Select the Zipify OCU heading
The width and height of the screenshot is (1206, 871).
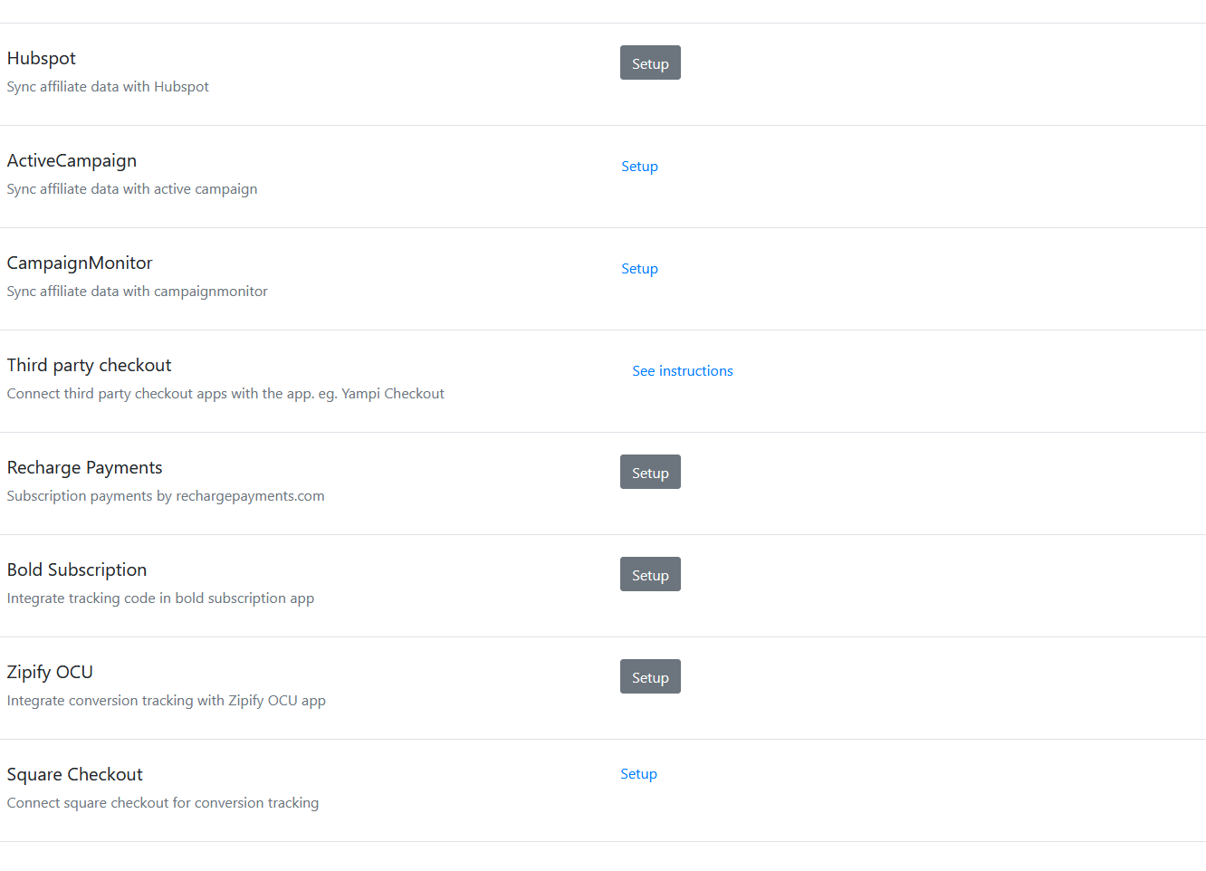click(50, 672)
